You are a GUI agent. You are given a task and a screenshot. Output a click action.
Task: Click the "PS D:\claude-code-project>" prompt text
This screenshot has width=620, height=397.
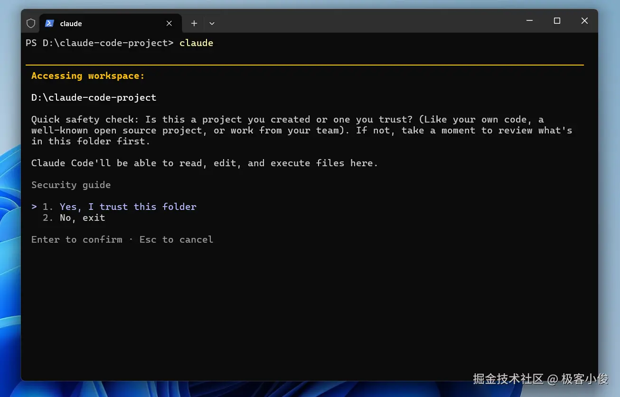tap(100, 43)
